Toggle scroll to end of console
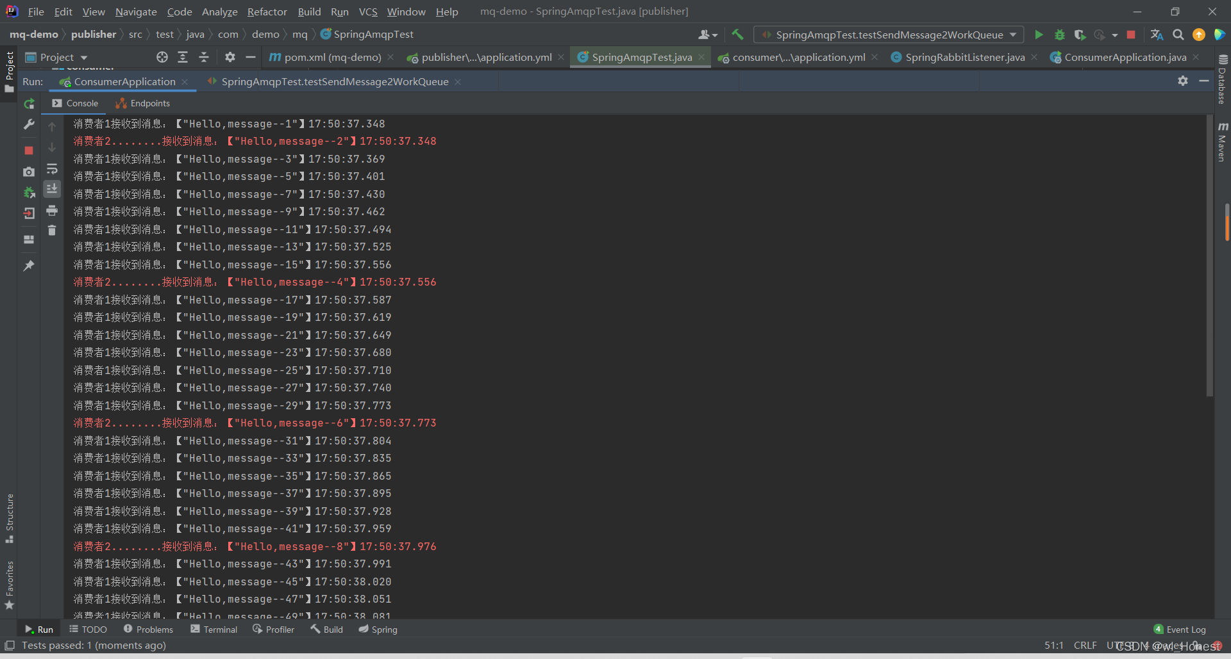Viewport: 1231px width, 659px height. tap(52, 188)
